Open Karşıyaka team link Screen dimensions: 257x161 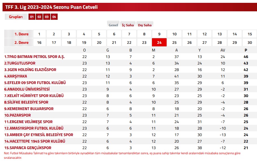coord(16,76)
